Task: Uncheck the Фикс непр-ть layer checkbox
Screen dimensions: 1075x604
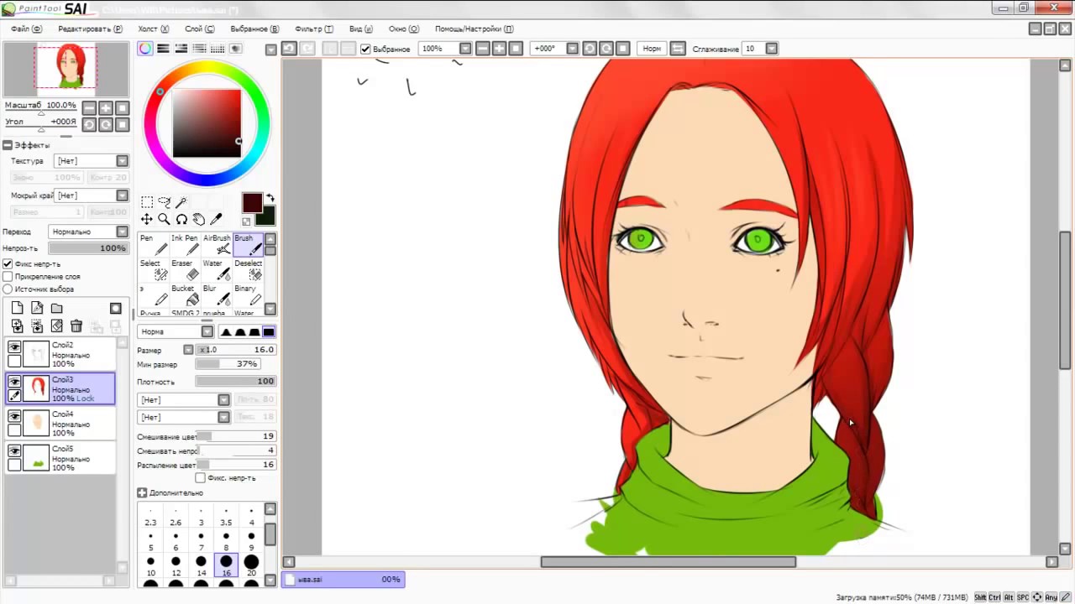Action: (8, 263)
